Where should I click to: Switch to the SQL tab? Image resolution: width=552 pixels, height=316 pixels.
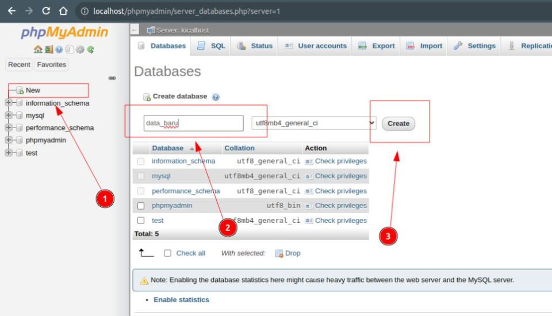[211, 46]
